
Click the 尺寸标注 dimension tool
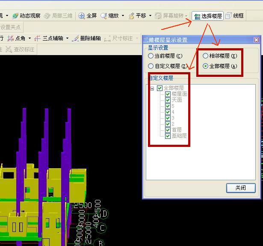[x=118, y=38]
